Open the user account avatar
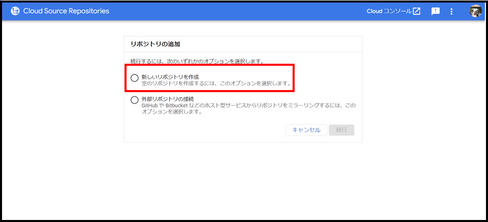Viewport: 488px width, 222px height. 475,11
